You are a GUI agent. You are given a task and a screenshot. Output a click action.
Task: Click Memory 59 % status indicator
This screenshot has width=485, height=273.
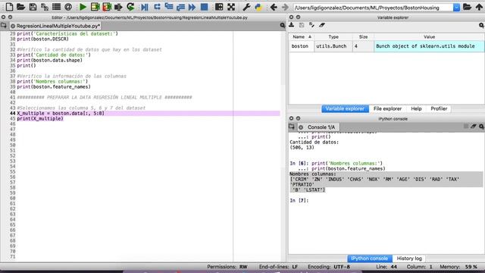(x=458, y=267)
